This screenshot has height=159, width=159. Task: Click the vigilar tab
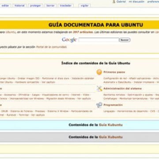click(84, 6)
